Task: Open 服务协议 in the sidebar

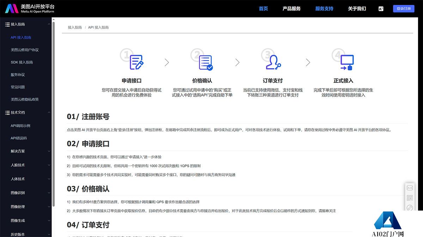Action: pos(18,75)
